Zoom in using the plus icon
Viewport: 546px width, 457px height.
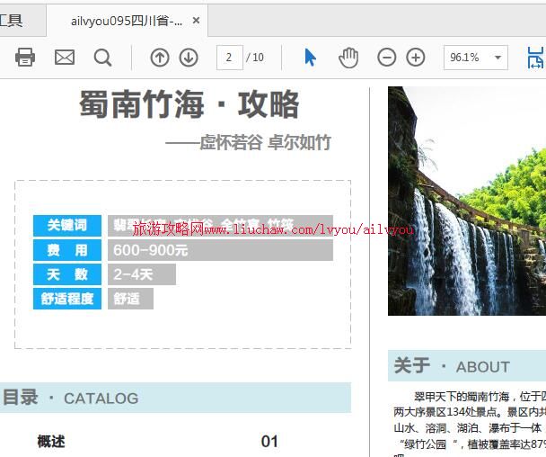click(x=416, y=58)
